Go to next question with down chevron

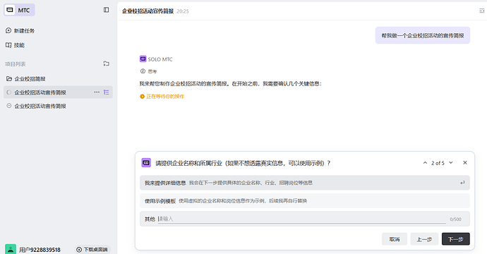click(451, 163)
